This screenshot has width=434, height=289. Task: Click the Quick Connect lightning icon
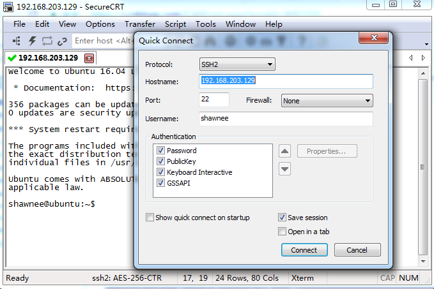point(33,41)
